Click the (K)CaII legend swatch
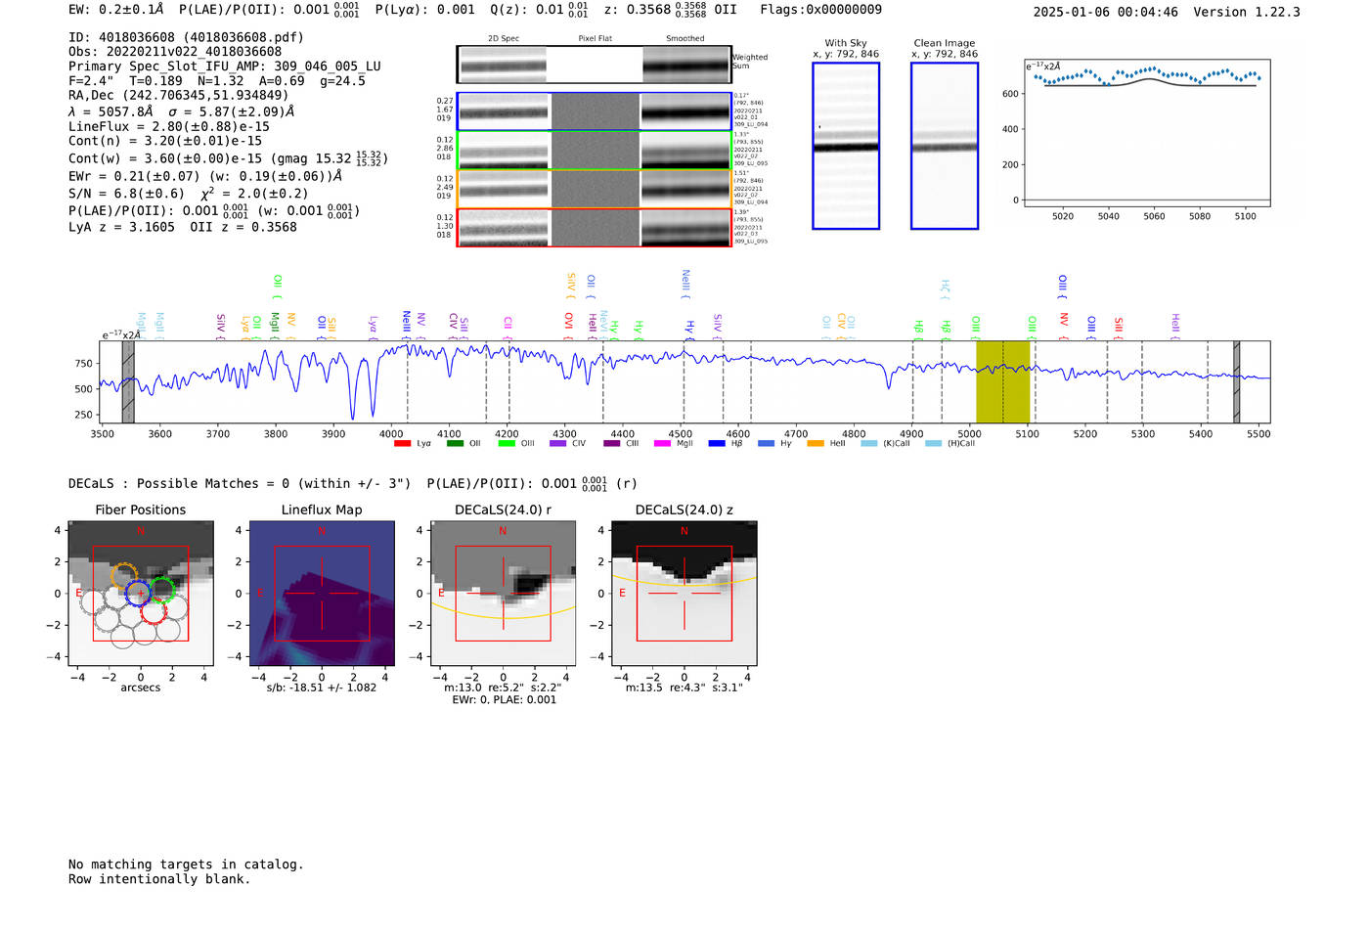 pos(869,444)
